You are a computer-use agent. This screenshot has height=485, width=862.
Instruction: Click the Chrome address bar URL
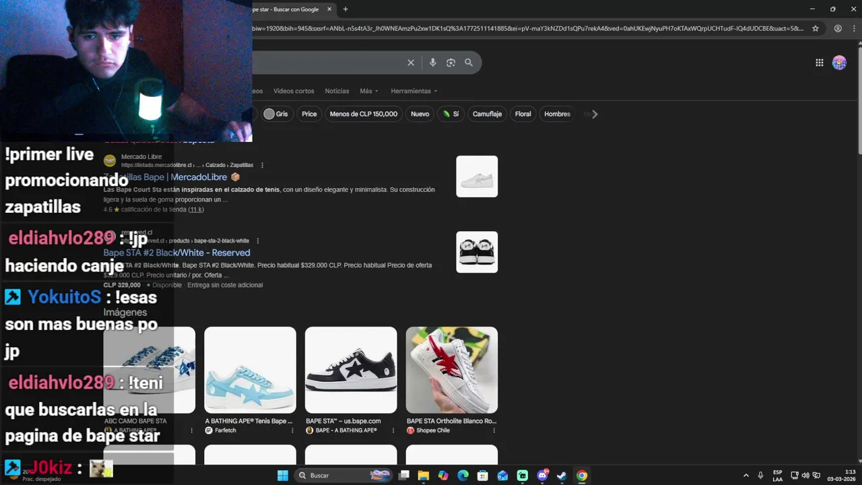[x=527, y=28]
